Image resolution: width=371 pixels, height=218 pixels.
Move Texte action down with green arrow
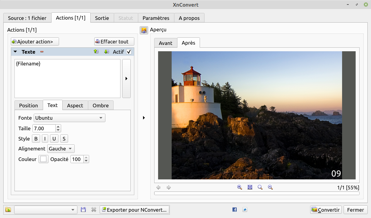(x=106, y=52)
